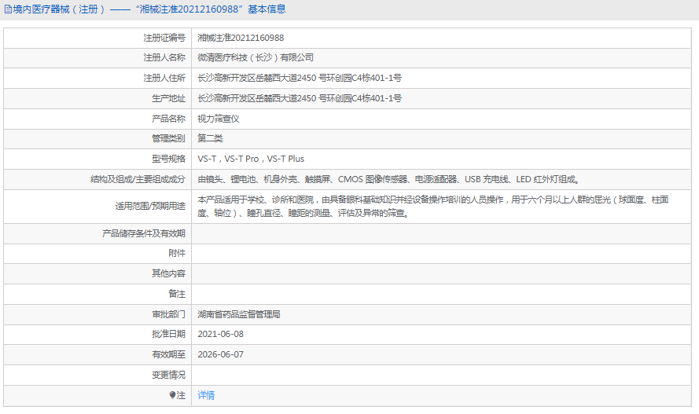
Task: Click the address value in 生产地址 row
Action: 300,98
